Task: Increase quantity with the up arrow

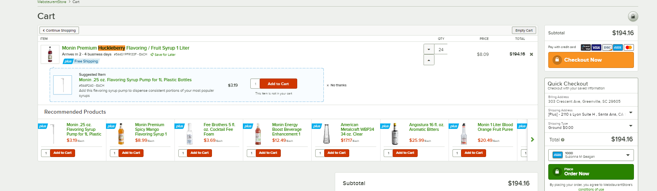Action: [429, 60]
